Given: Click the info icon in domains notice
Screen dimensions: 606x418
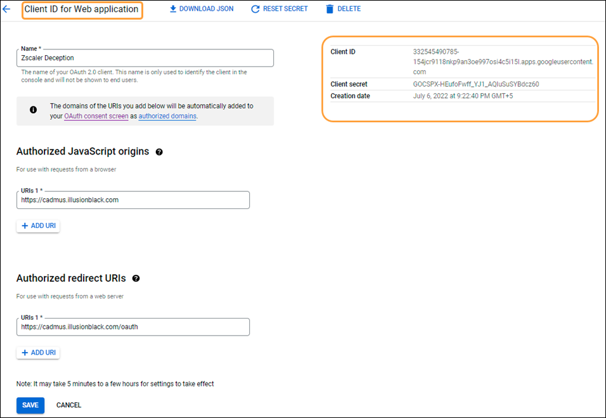Looking at the screenshot, I should [x=34, y=110].
